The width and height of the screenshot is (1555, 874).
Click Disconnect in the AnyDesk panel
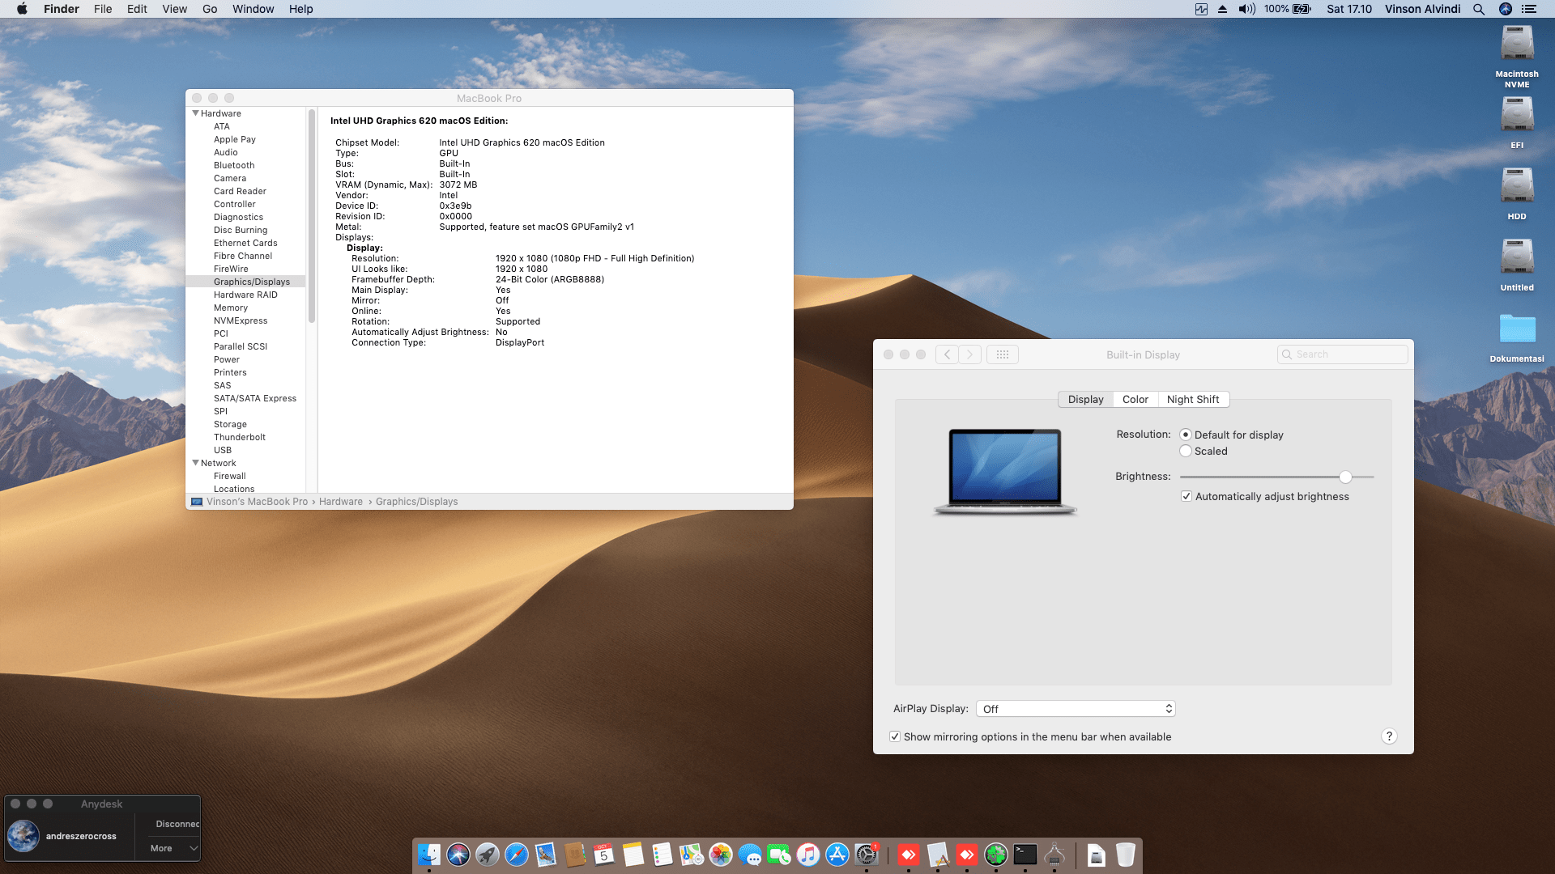(x=177, y=823)
